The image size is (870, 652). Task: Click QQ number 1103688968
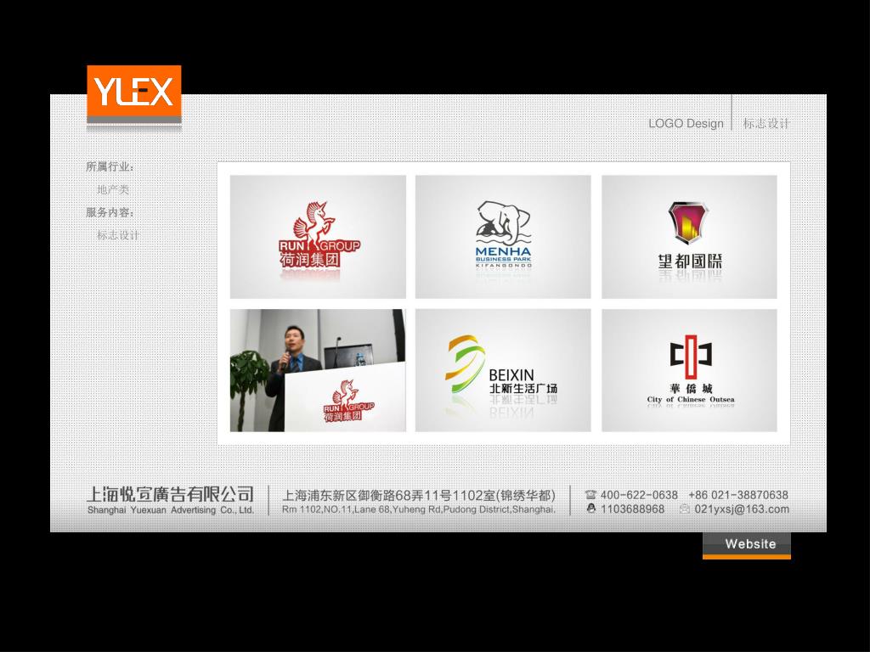click(632, 509)
